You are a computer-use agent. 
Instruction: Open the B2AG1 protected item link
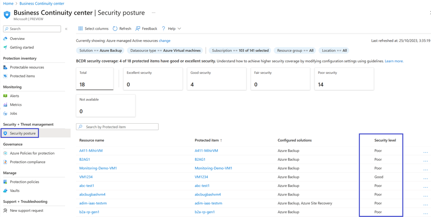200,159
